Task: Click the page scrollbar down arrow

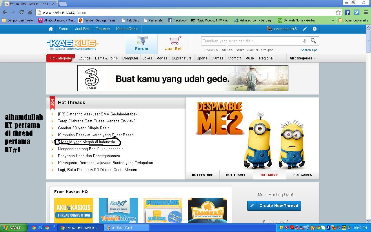Action: click(368, 221)
